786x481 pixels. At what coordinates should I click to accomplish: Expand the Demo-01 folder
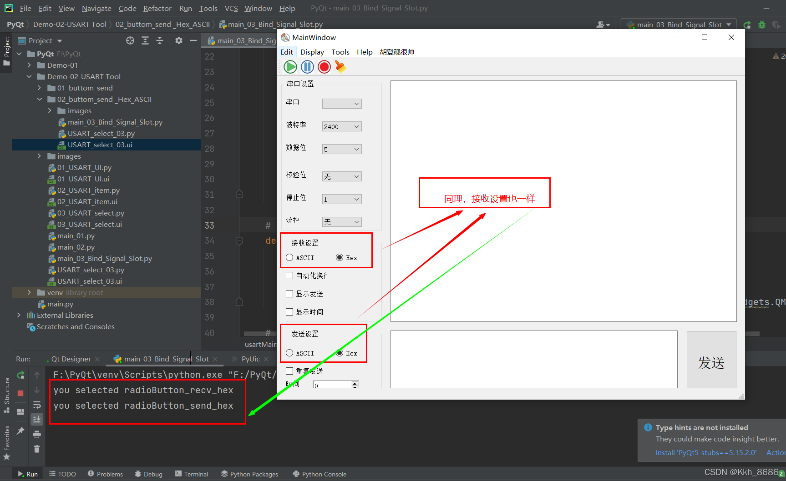pos(30,65)
